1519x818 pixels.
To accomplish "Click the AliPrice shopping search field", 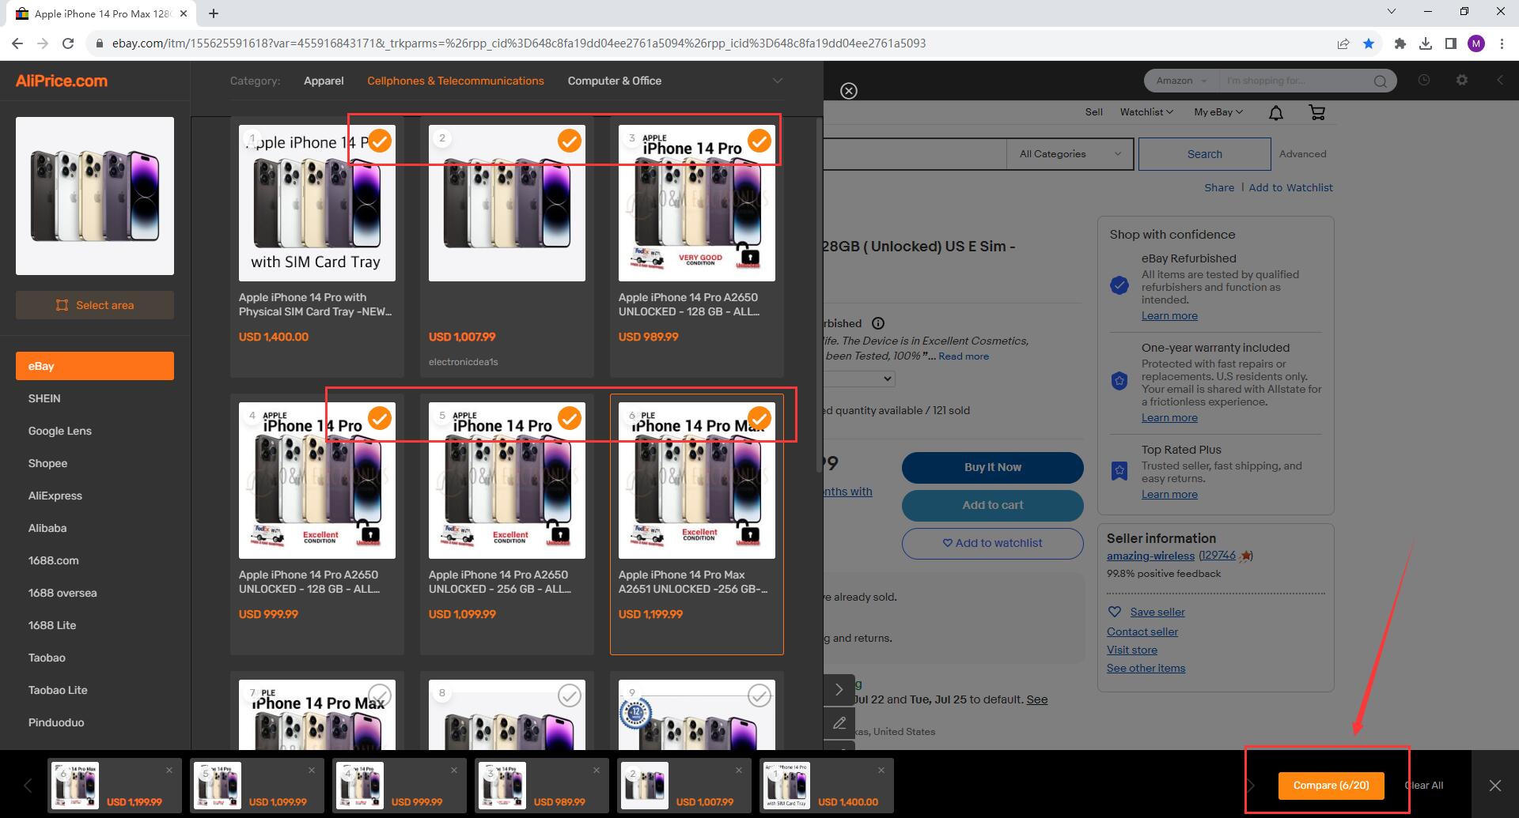I will 1296,81.
